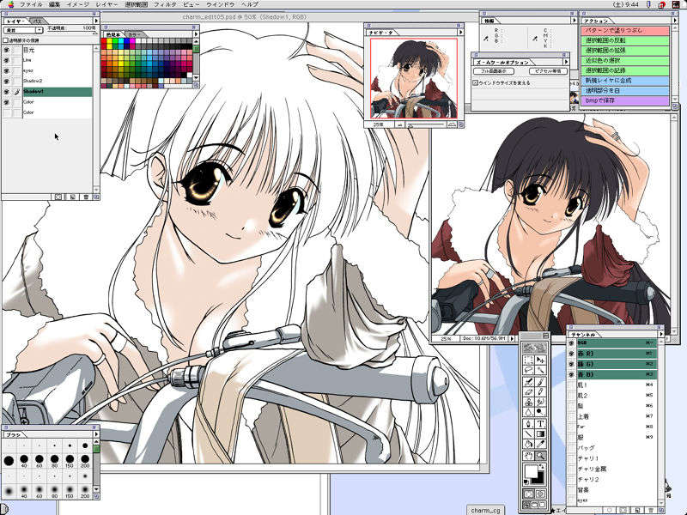This screenshot has height=515, width=687.
Task: Toggle preserve transparency checkbox in Layers
Action: 6,40
